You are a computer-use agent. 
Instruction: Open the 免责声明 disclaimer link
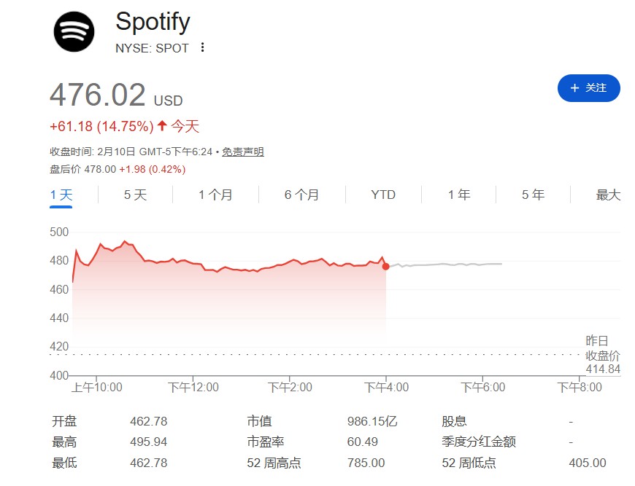click(x=242, y=152)
